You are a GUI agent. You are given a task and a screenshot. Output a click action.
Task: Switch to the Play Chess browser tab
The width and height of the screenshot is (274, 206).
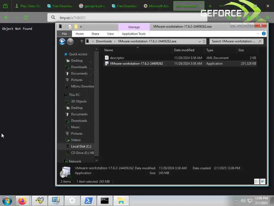28,6
